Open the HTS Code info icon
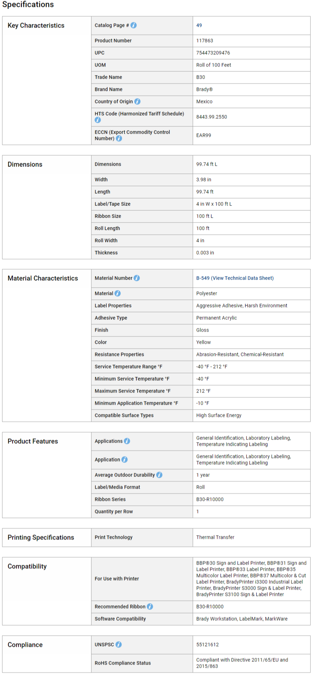Screen dimensions: 313x674 pos(98,120)
